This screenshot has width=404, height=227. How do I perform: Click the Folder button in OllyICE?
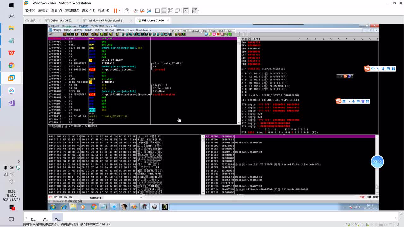click(x=214, y=31)
